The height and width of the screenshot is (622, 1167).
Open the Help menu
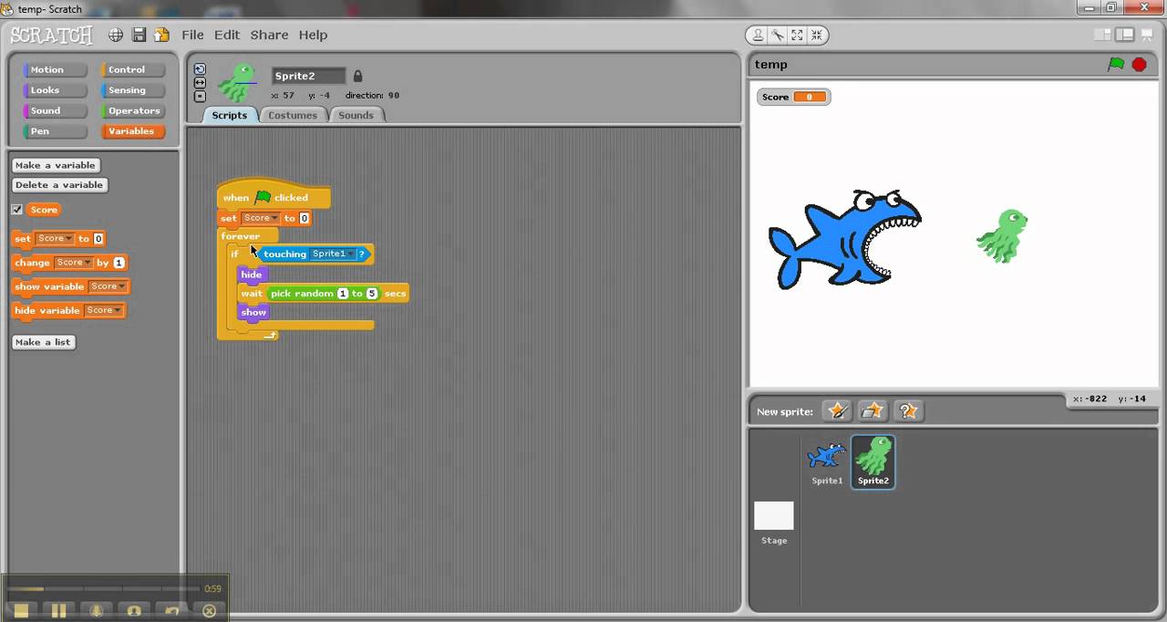[x=313, y=35]
